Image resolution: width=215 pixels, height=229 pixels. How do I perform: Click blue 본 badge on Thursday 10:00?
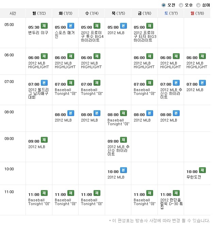point(123,170)
